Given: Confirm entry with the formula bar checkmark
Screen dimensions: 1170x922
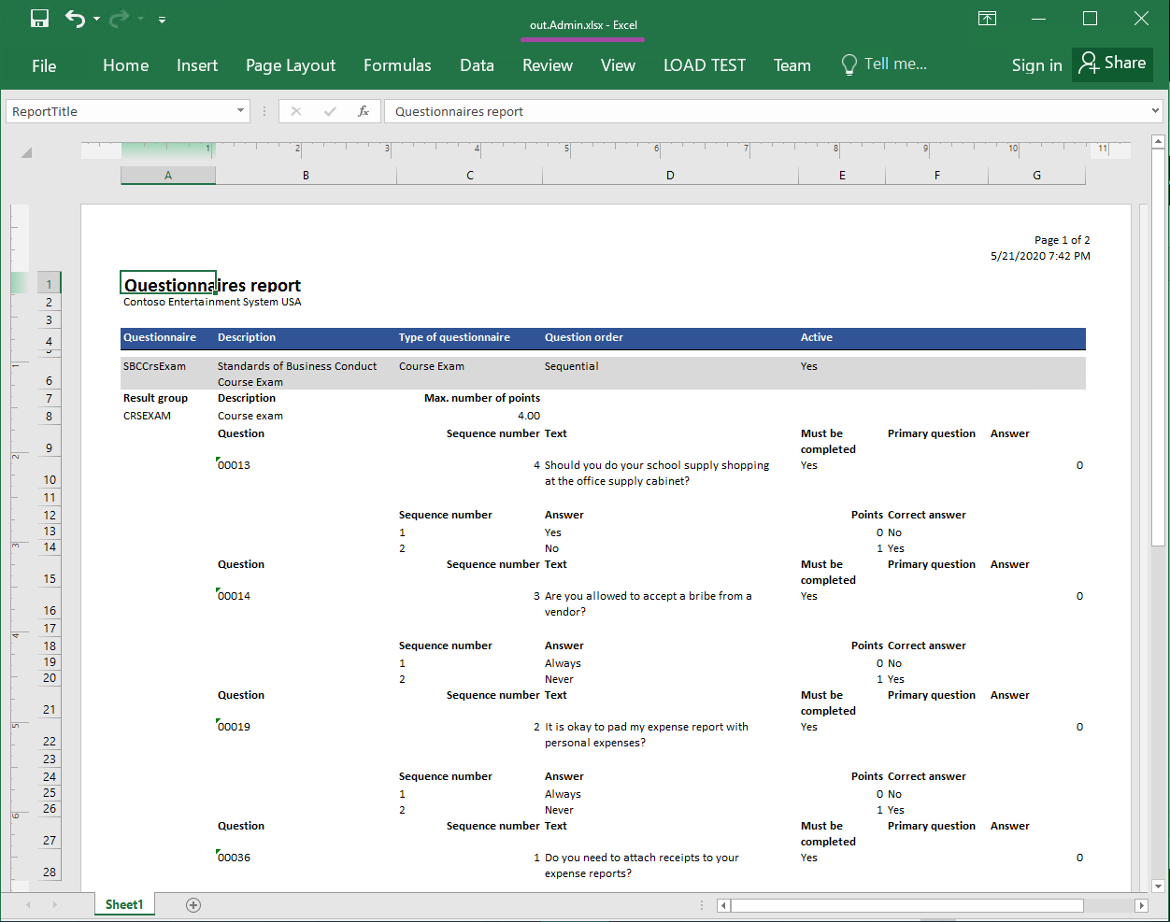Looking at the screenshot, I should [x=330, y=111].
